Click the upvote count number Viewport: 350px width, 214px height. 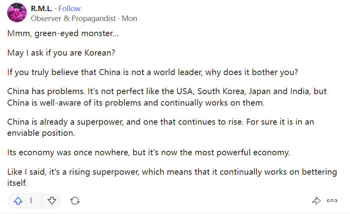pyautogui.click(x=31, y=201)
